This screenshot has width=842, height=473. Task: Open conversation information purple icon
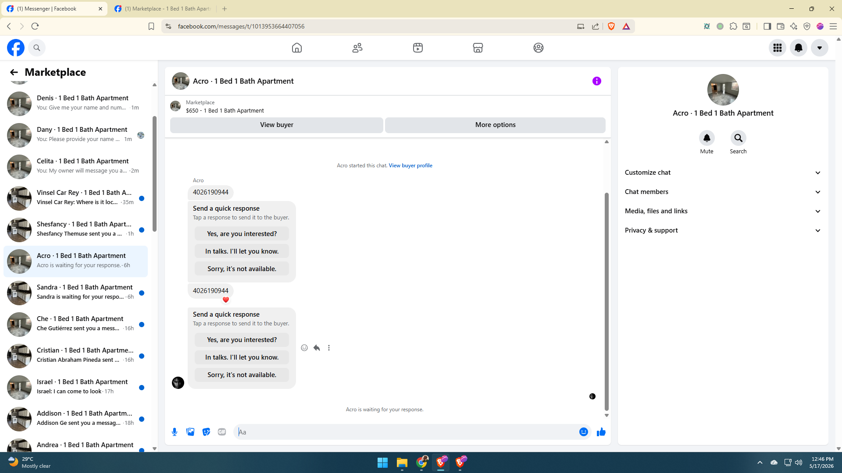597,81
